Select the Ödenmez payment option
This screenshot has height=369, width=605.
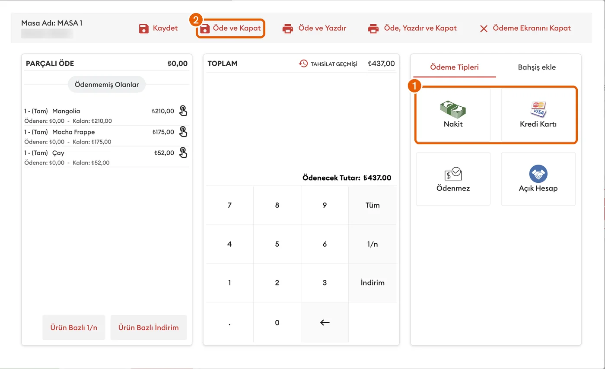pos(453,179)
